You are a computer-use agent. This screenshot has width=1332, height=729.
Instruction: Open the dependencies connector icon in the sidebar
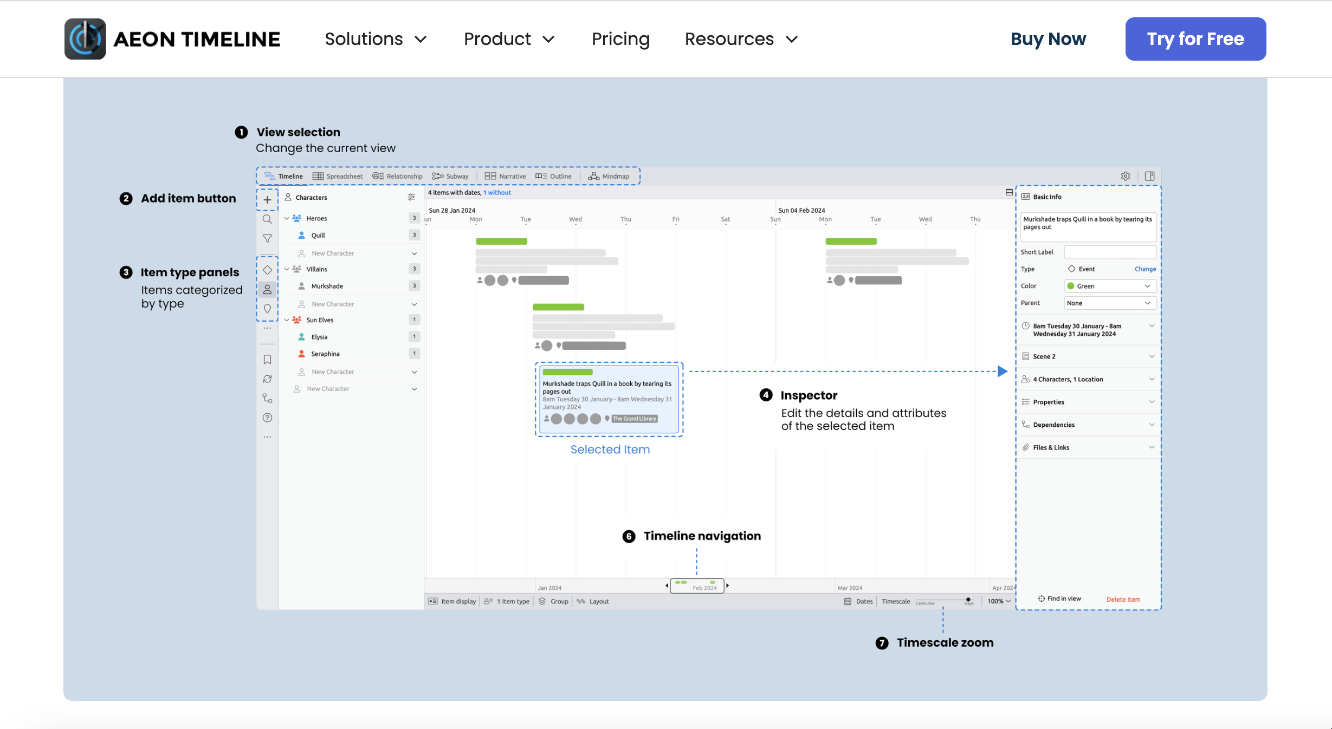pos(267,398)
